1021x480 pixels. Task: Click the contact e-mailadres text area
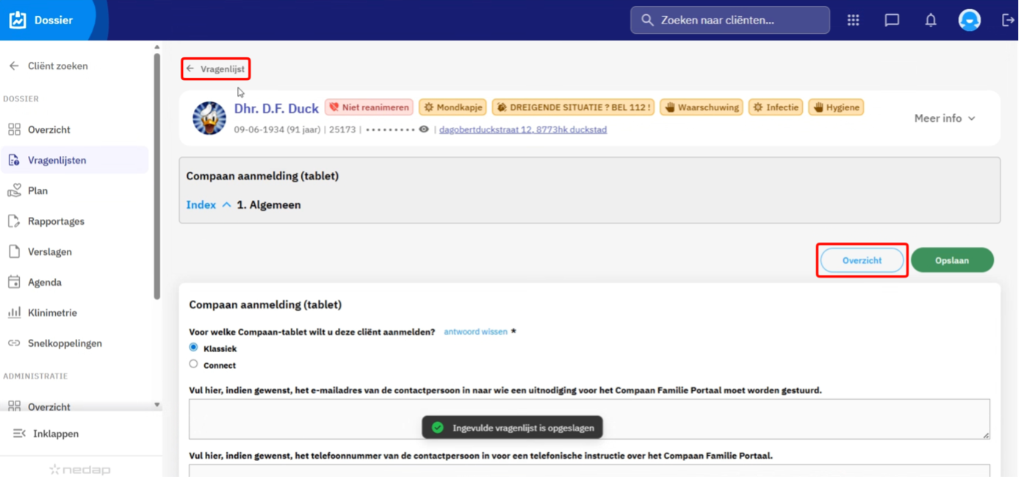pyautogui.click(x=589, y=419)
